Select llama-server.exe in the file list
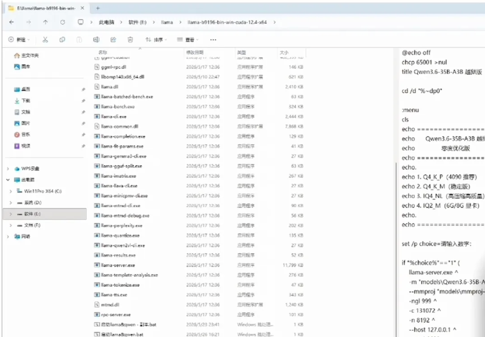This screenshot has width=485, height=337. coord(118,265)
